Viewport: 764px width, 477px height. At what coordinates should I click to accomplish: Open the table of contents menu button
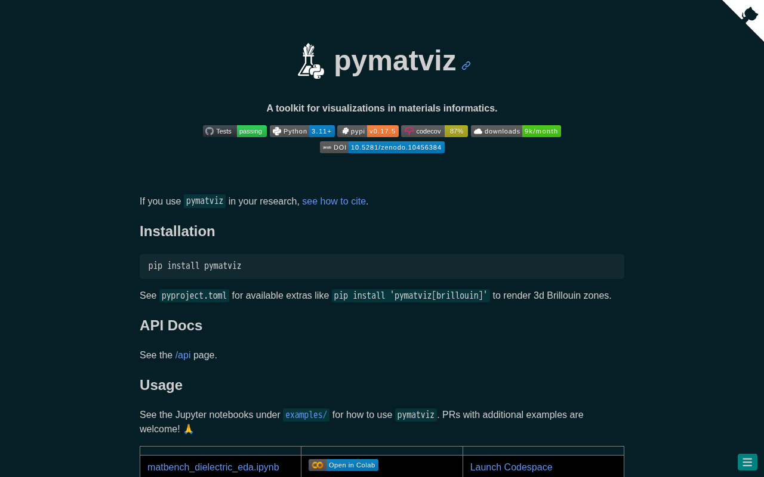[x=747, y=462]
